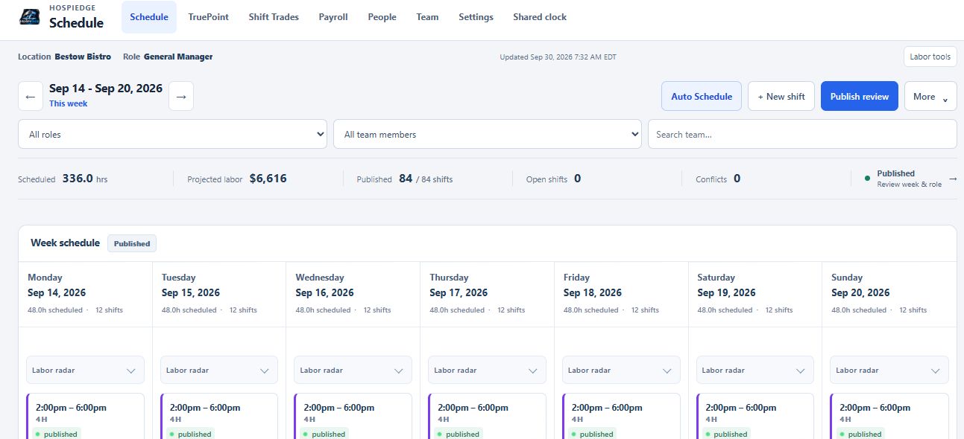Viewport: 964px width, 439px height.
Task: Run Auto Schedule
Action: [702, 96]
